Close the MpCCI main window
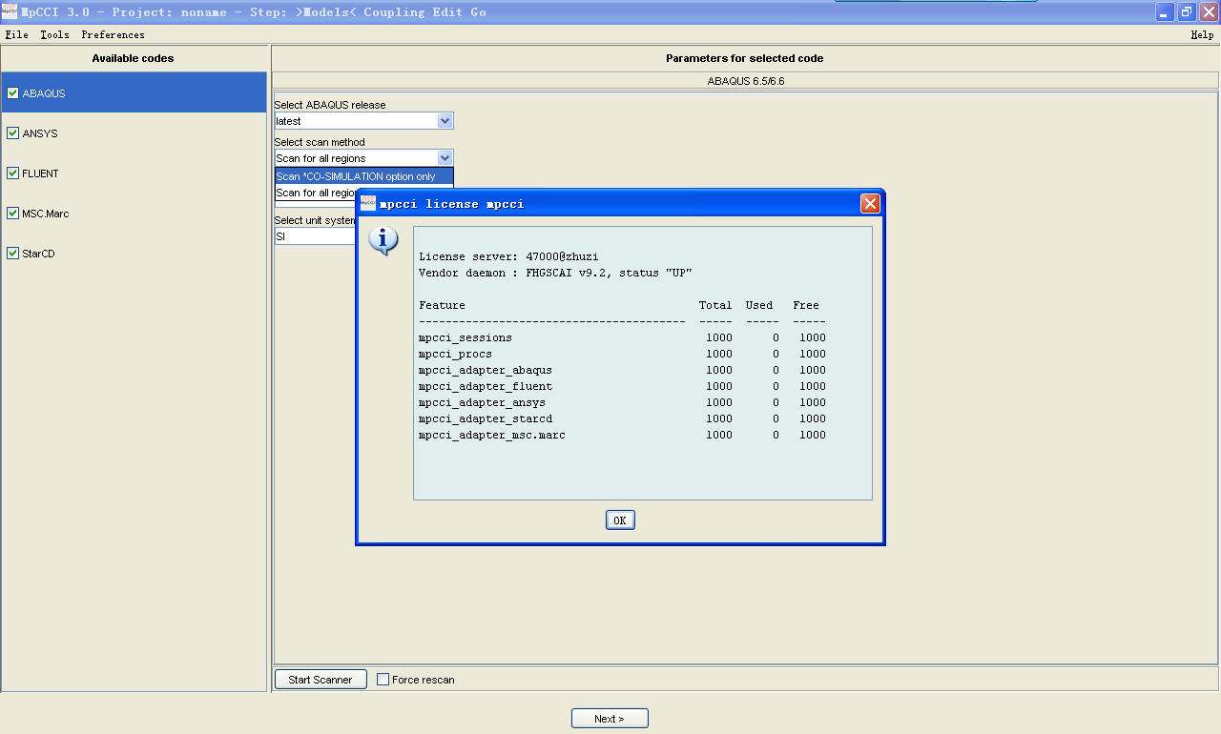The height and width of the screenshot is (734, 1221). [x=1209, y=11]
